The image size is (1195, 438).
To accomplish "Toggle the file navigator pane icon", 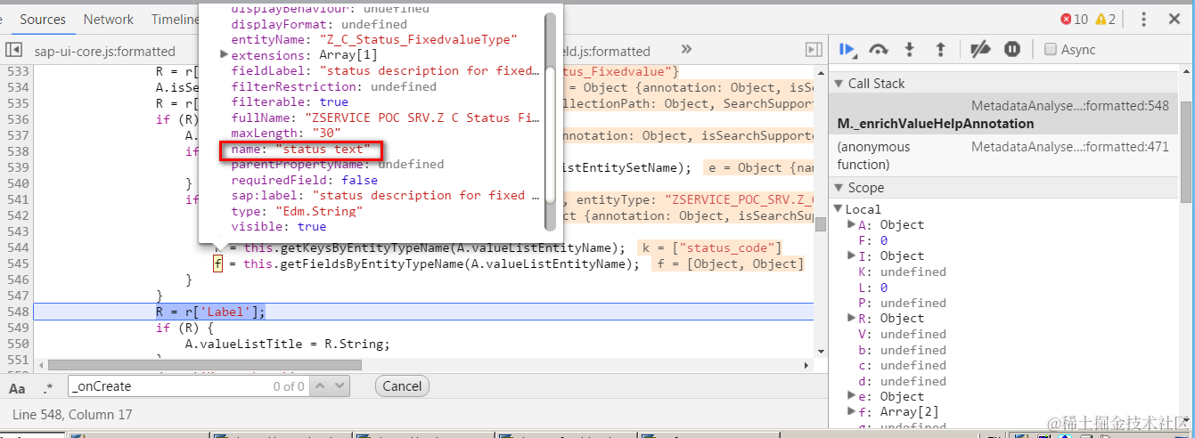I will 14,50.
